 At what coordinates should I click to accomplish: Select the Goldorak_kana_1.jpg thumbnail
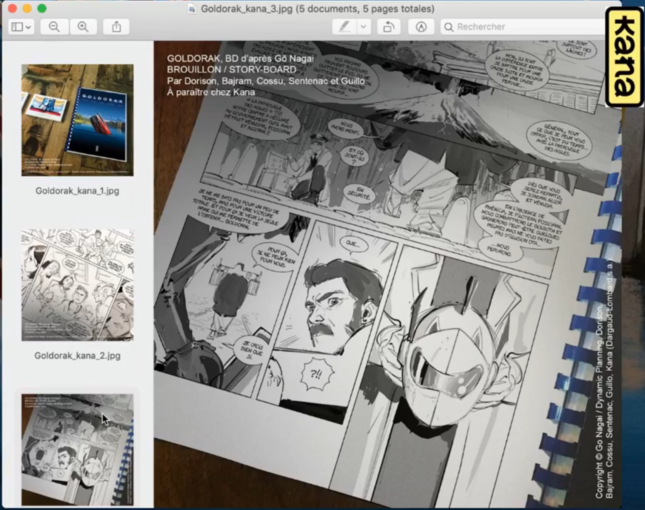tap(78, 120)
